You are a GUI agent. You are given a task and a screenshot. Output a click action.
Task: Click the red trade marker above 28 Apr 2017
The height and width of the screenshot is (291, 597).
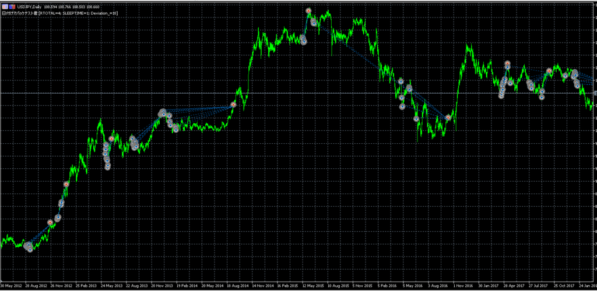507,63
